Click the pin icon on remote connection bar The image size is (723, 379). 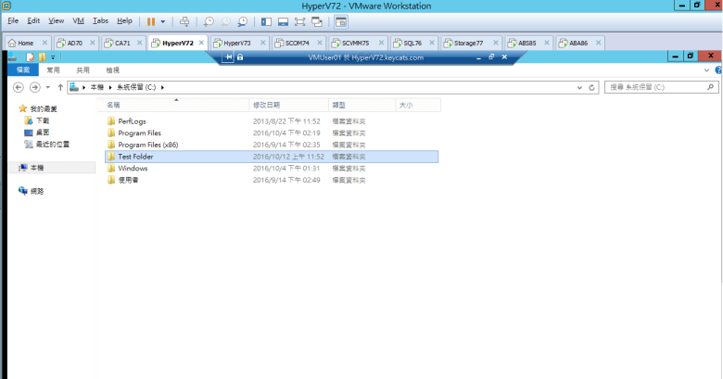(x=228, y=57)
